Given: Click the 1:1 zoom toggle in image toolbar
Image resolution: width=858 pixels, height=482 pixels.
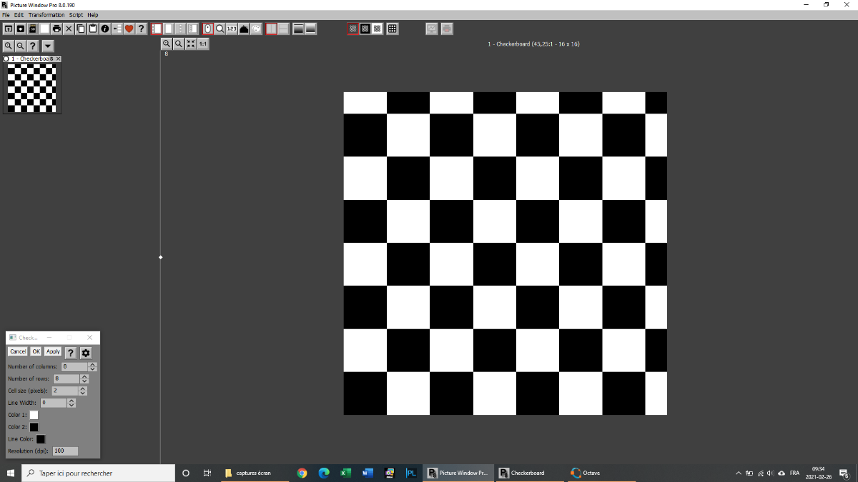Looking at the screenshot, I should pos(202,44).
